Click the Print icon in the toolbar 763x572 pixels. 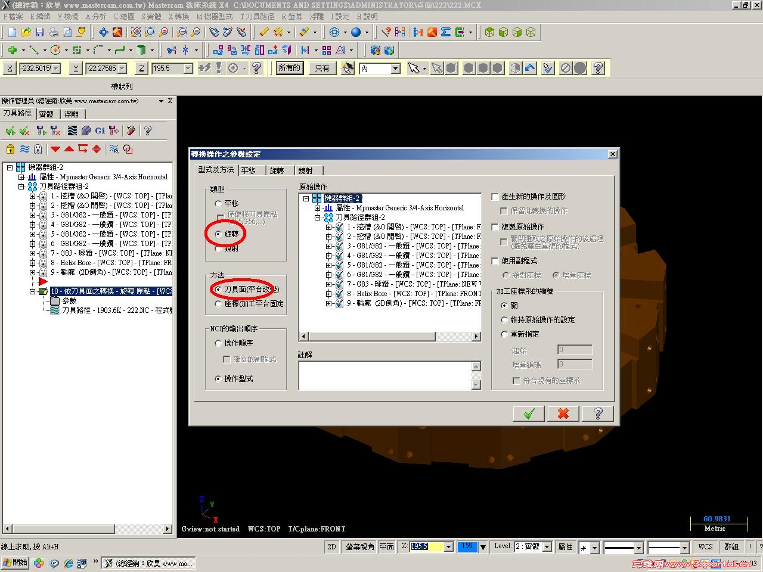[x=54, y=32]
